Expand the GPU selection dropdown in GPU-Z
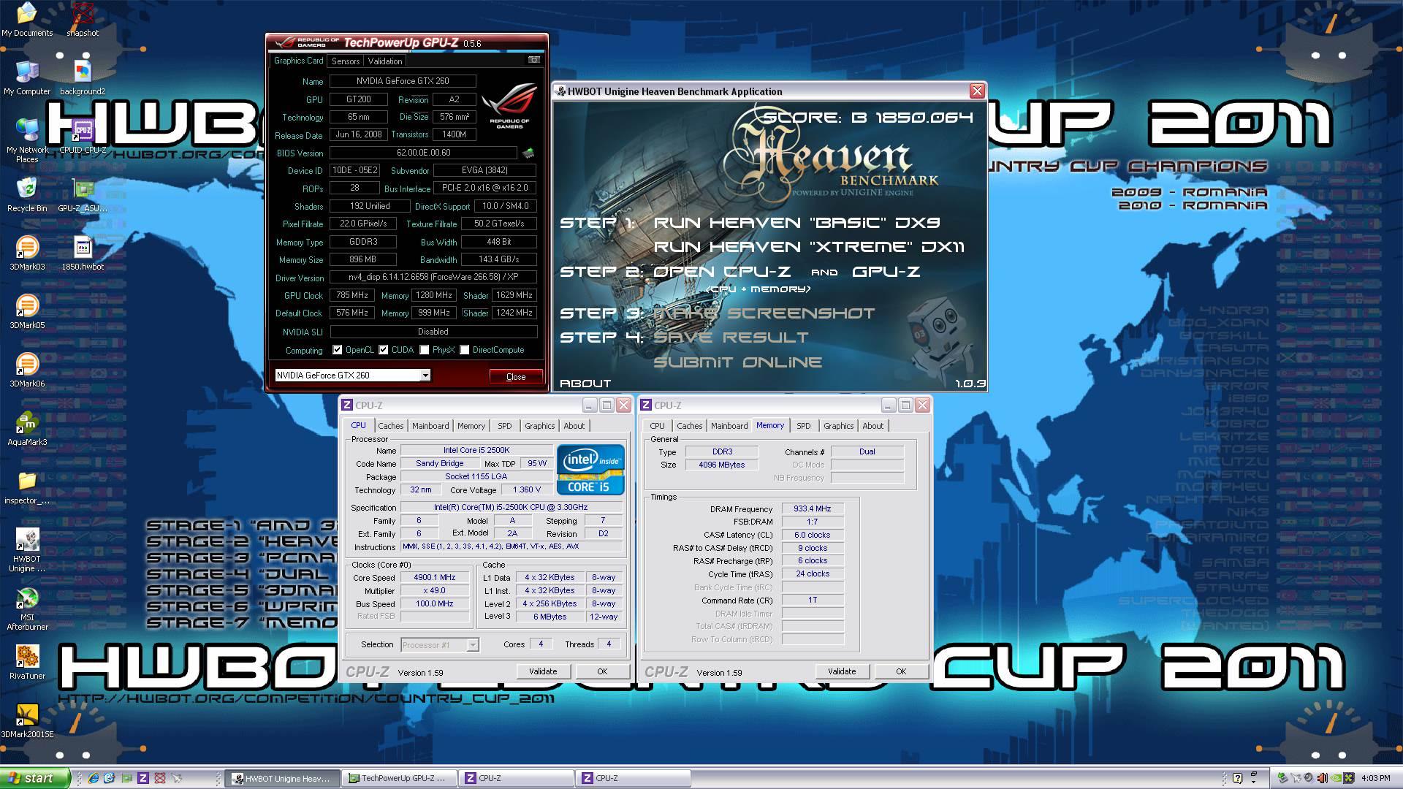 (425, 376)
